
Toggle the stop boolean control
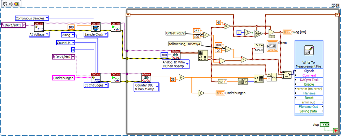(x=325, y=125)
